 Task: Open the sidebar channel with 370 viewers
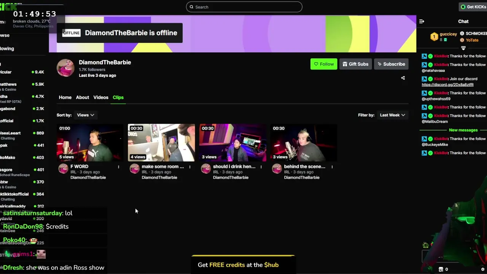tap(23, 183)
